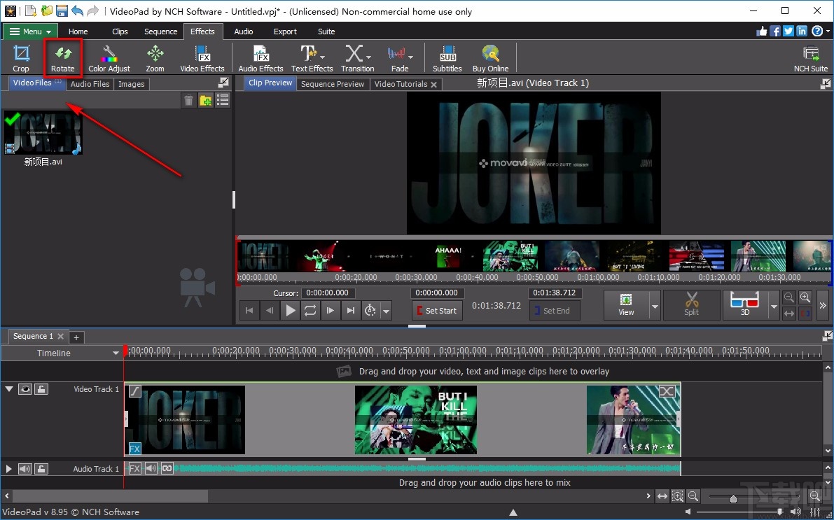Switch to the Sequence Preview tab
The width and height of the screenshot is (834, 520).
click(333, 83)
